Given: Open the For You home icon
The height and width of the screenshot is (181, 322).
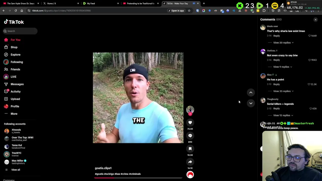Looking at the screenshot, I should pyautogui.click(x=6, y=40).
